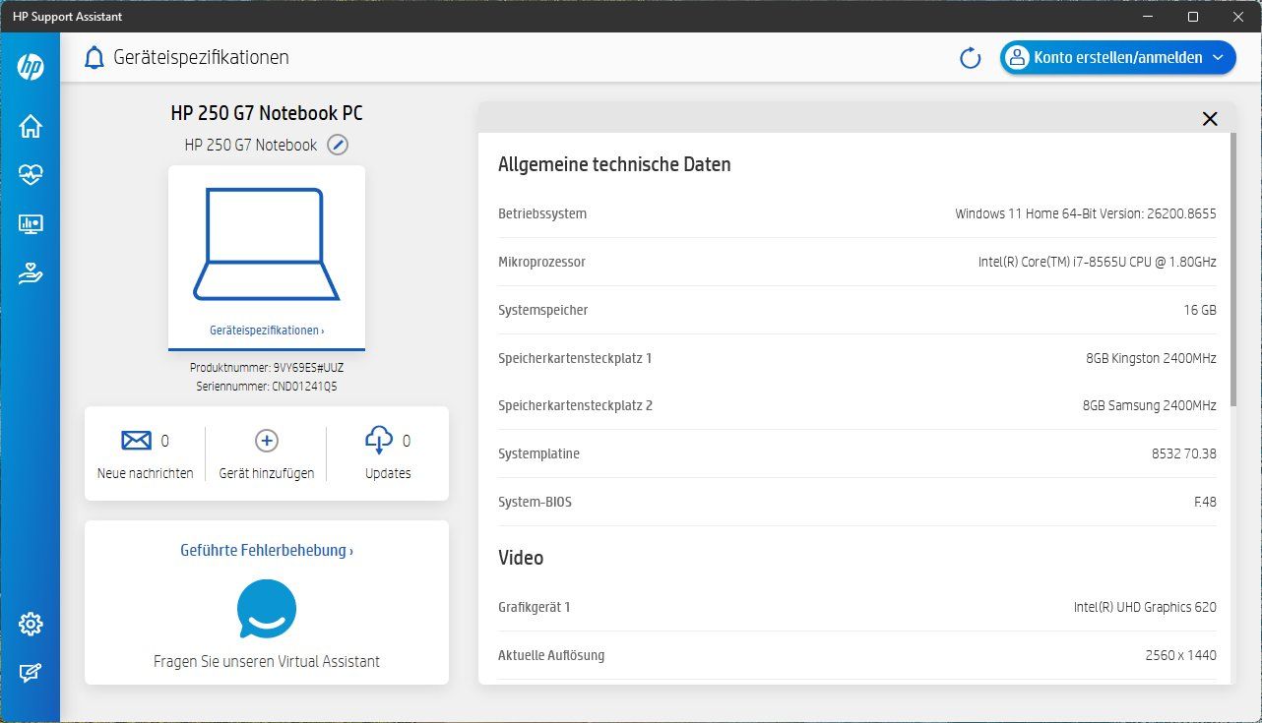Viewport: 1262px width, 723px height.
Task: Select the Systemspeicher label
Action: 543,310
